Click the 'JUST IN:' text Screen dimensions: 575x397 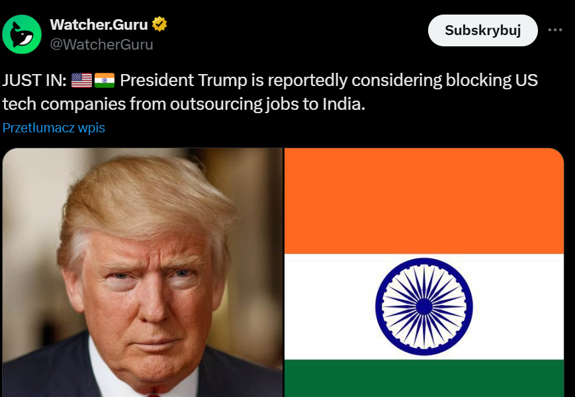34,80
